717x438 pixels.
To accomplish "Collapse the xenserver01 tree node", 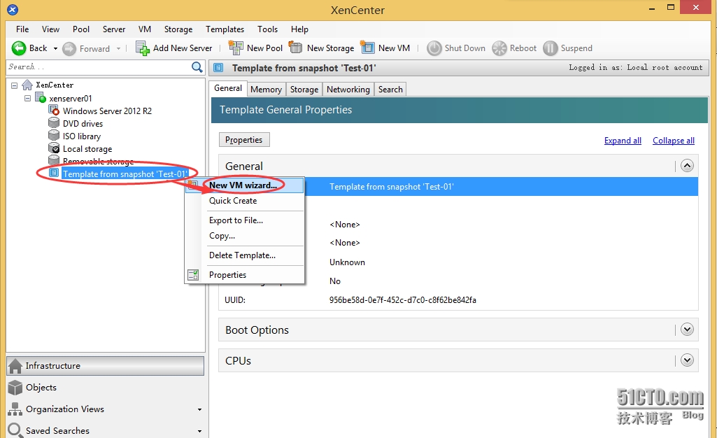I will (27, 98).
